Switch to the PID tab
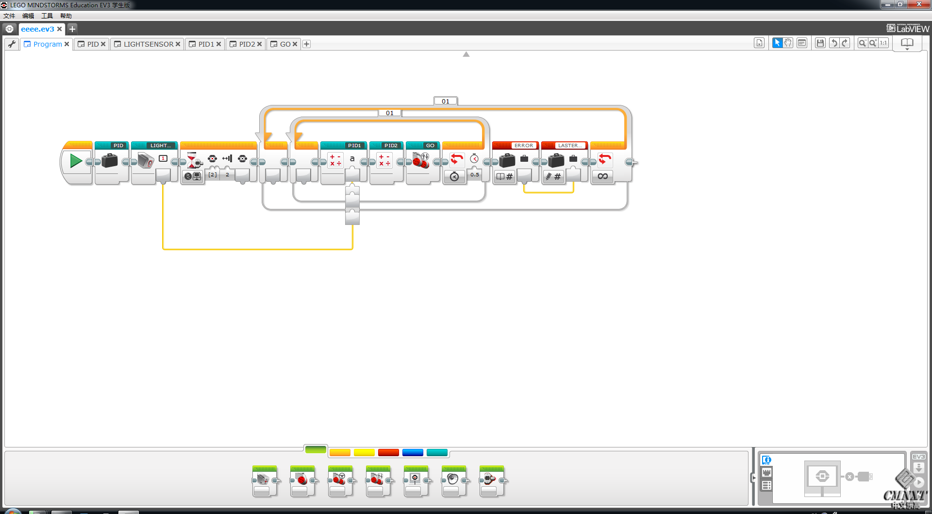932x514 pixels. coord(93,44)
